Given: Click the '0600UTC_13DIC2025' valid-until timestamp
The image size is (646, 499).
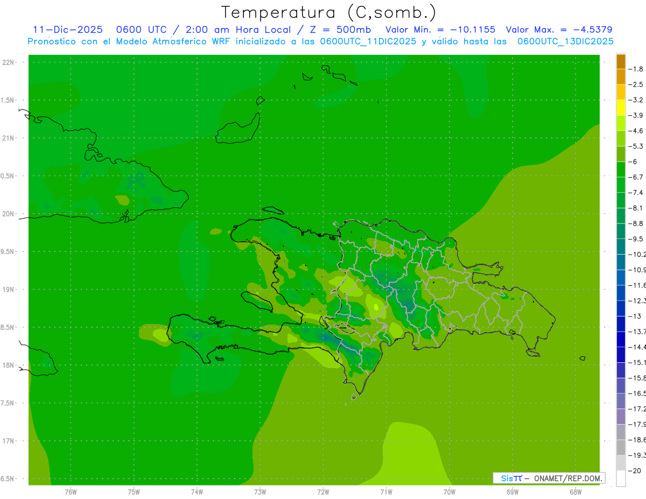Looking at the screenshot, I should (565, 41).
